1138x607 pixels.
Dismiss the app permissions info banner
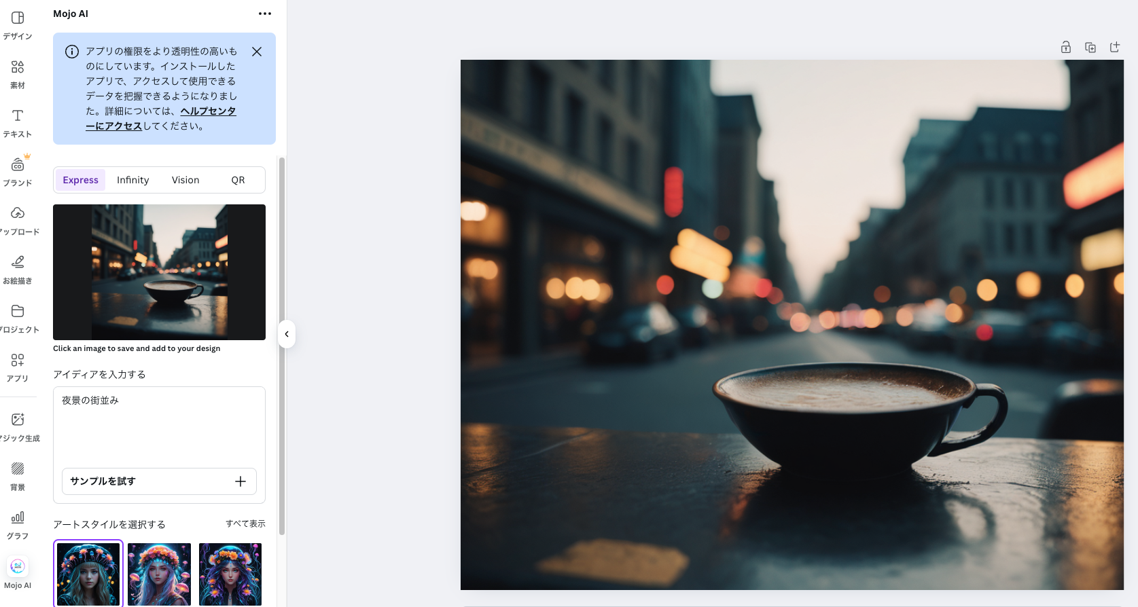[x=257, y=52]
